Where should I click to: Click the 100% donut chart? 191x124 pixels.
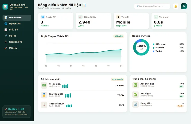[141, 47]
